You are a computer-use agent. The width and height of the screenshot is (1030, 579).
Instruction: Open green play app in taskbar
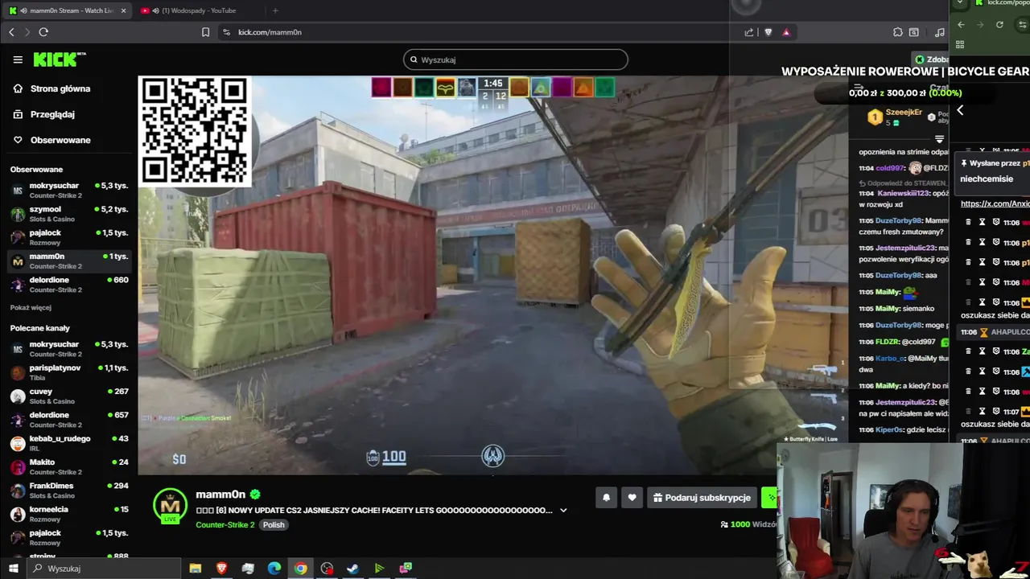(379, 569)
